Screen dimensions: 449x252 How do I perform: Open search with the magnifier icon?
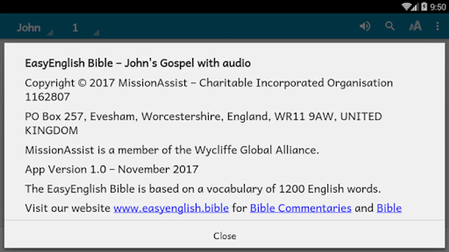[390, 26]
